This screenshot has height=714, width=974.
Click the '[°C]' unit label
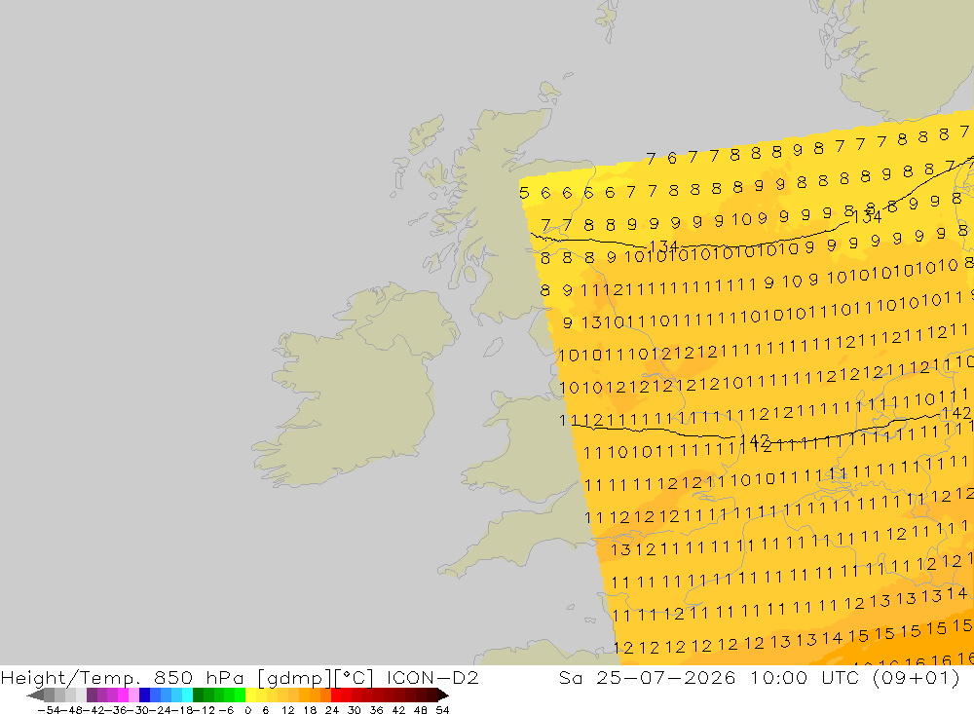(355, 678)
